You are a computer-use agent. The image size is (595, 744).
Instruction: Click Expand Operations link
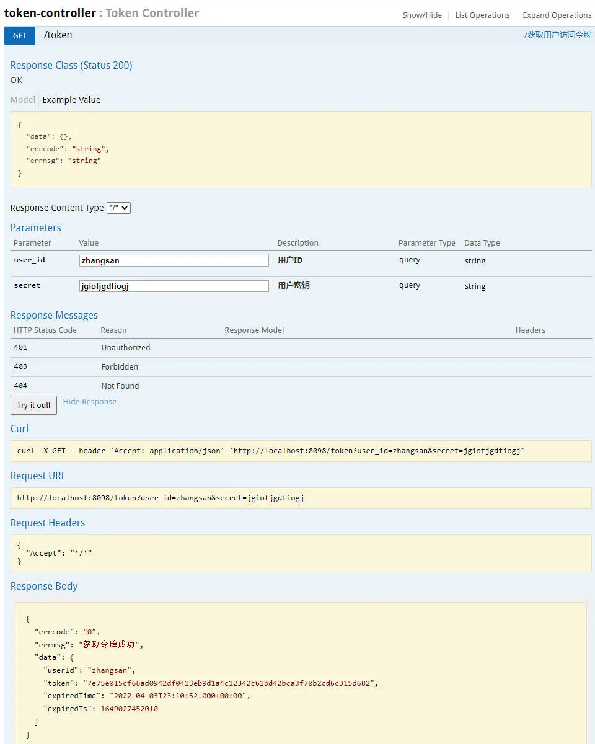click(557, 15)
